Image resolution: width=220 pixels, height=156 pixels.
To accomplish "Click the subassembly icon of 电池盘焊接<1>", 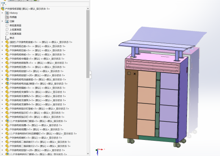I will 7,79.
